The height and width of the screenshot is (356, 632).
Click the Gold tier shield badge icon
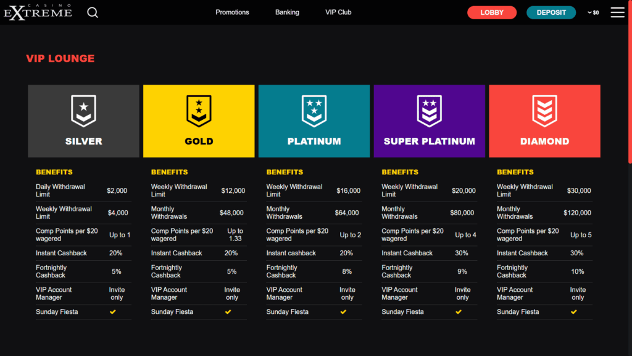[199, 111]
